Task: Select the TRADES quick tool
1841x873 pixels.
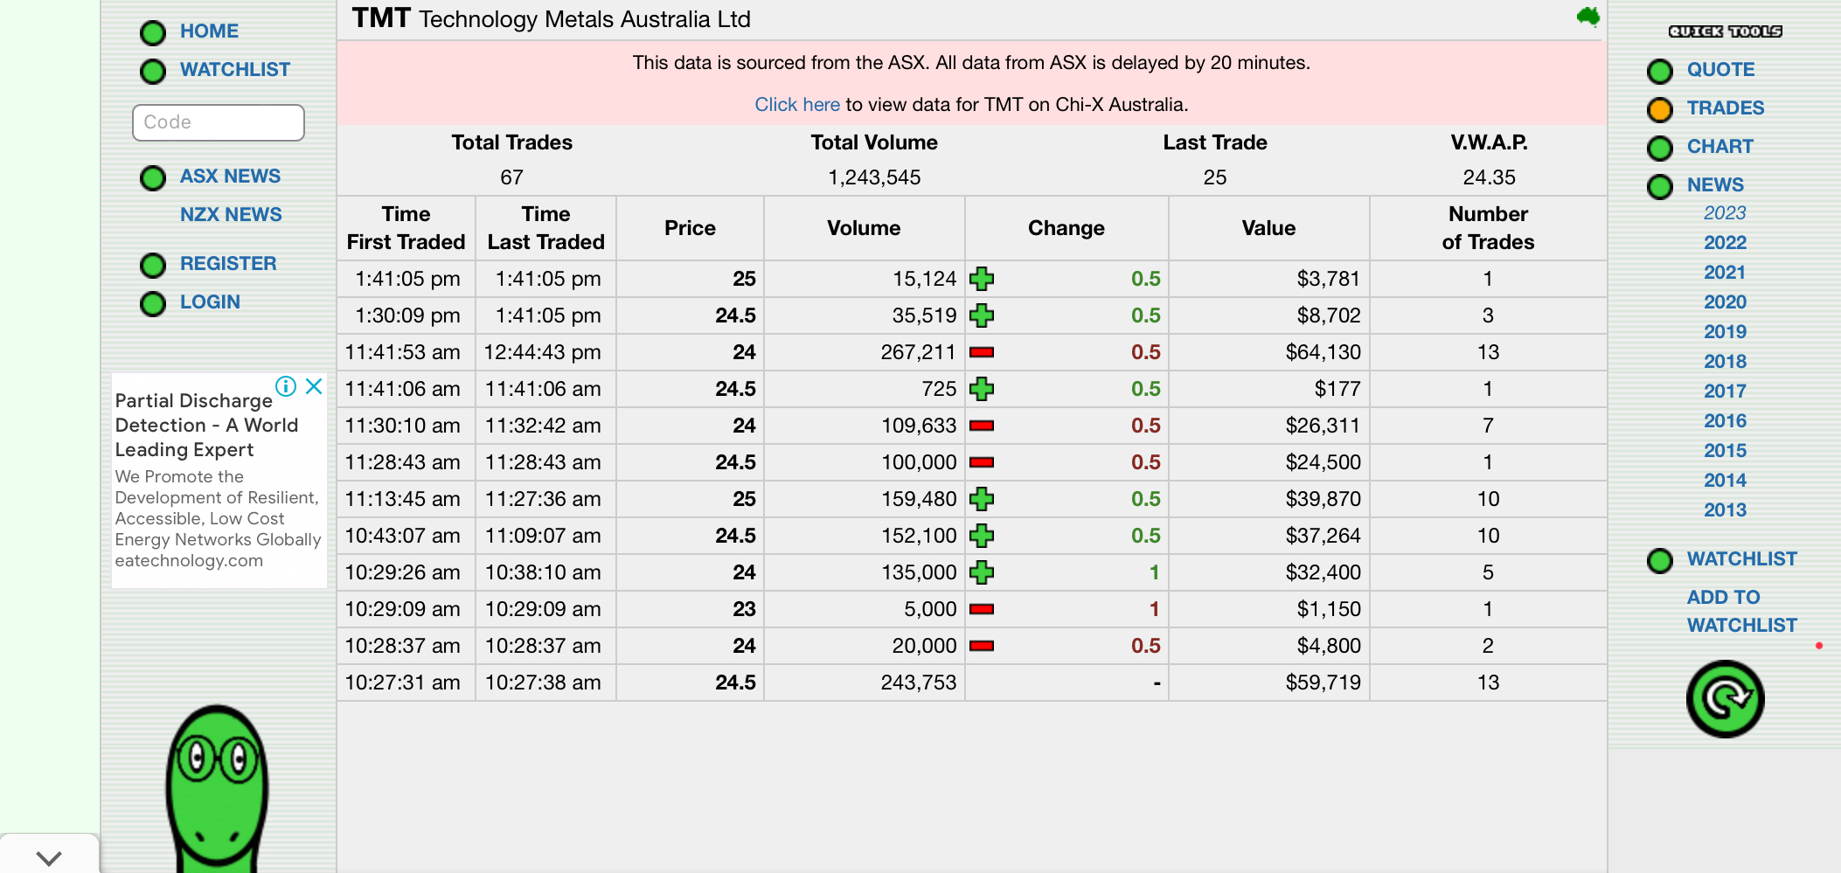Action: click(x=1726, y=108)
